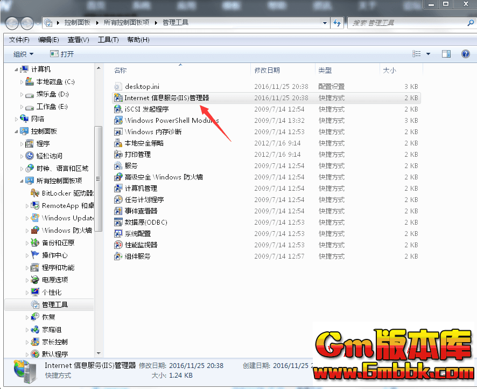Select the 高级安全 Windows 防火墙 icon
The height and width of the screenshot is (389, 477).
(x=118, y=177)
